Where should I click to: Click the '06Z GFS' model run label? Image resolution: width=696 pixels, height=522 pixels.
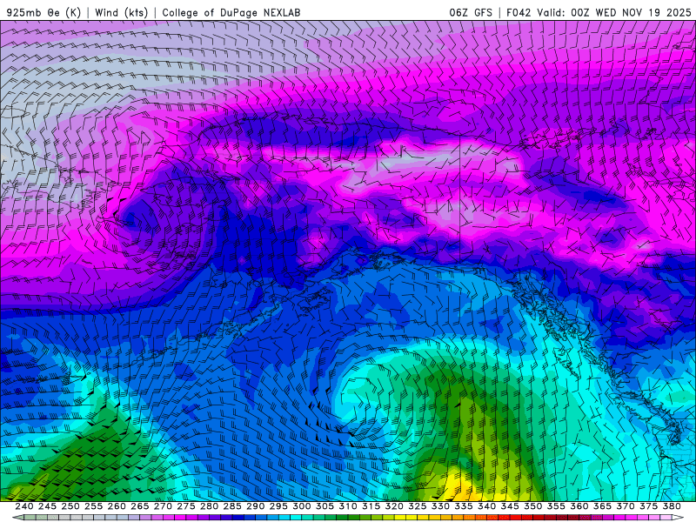471,12
